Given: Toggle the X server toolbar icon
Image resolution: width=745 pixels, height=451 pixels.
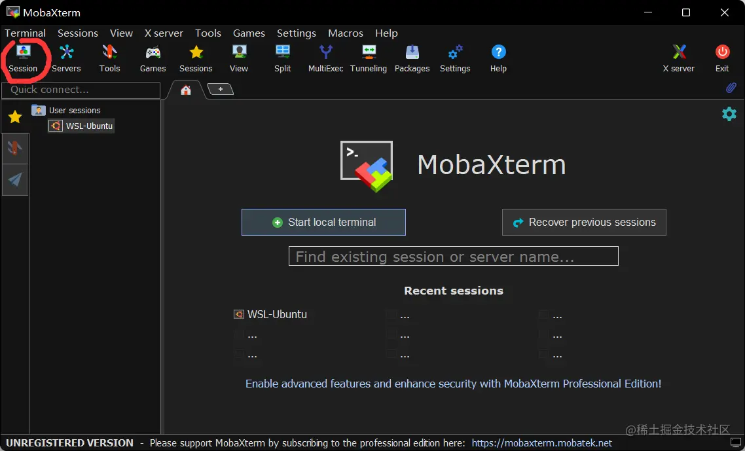Looking at the screenshot, I should (678, 58).
